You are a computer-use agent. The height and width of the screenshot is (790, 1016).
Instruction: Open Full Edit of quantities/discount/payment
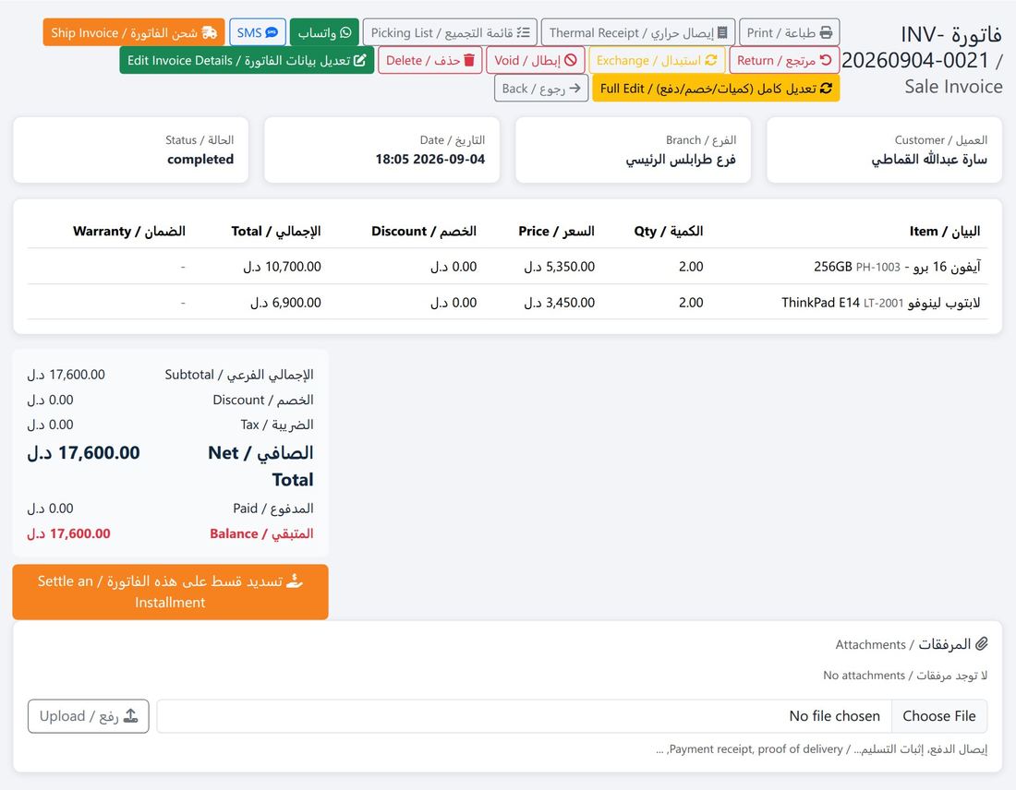716,89
